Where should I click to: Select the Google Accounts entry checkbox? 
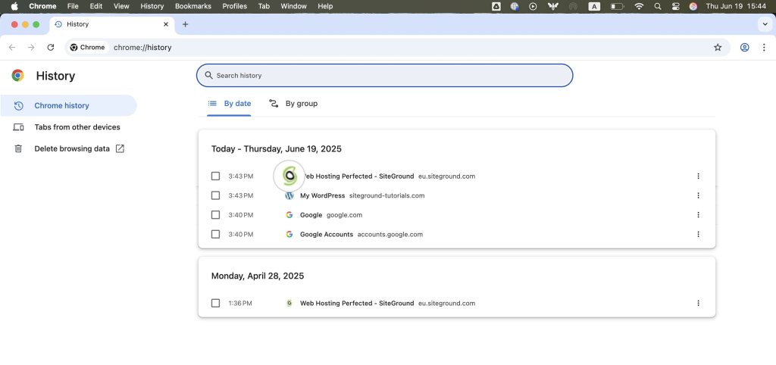pos(215,234)
